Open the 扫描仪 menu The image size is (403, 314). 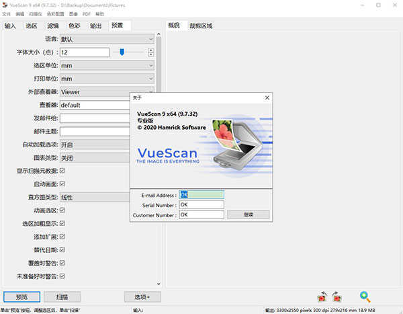[x=36, y=14]
